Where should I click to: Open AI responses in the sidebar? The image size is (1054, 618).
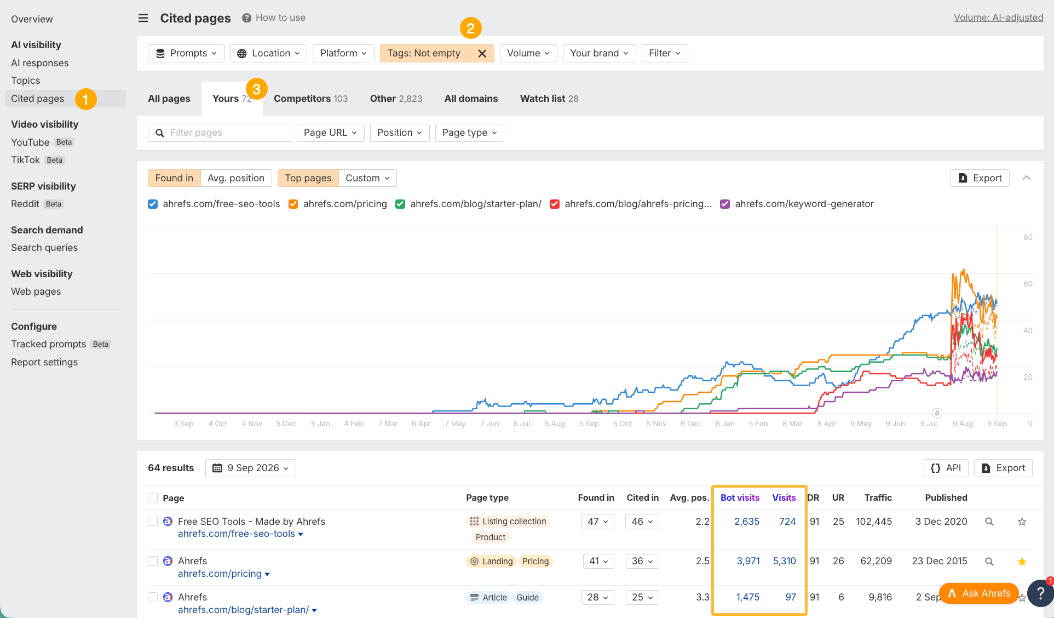coord(40,63)
